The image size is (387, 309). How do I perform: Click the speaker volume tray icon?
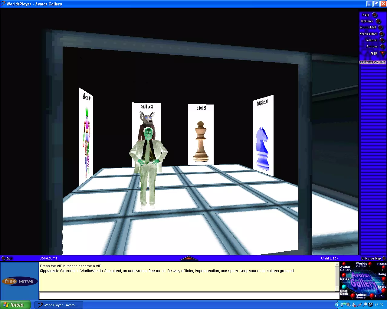[348, 305]
